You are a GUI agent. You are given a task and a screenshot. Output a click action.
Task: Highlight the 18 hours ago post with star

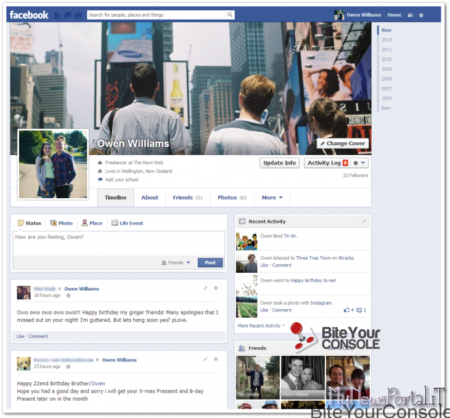click(216, 288)
